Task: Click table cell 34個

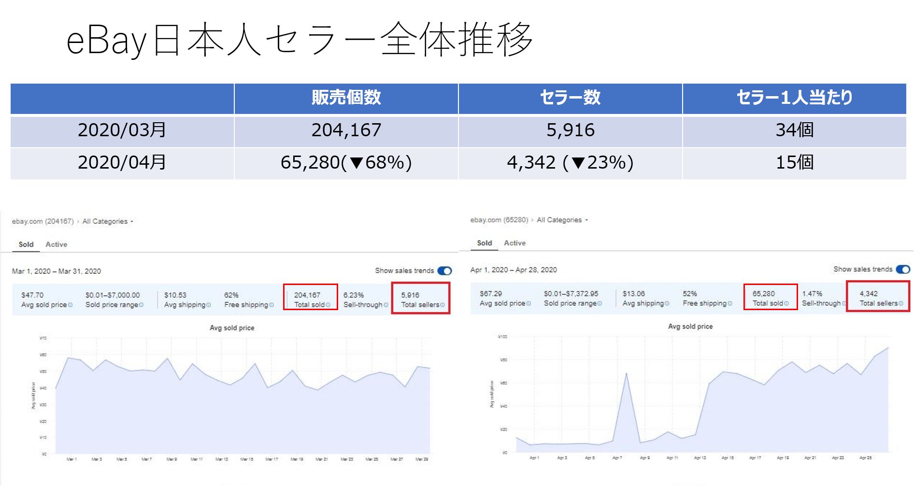Action: (x=795, y=130)
